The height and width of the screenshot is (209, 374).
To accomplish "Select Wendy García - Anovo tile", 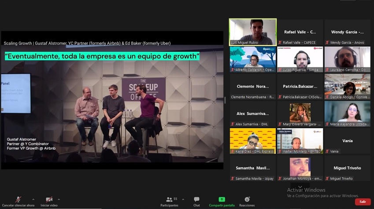I will (347, 32).
